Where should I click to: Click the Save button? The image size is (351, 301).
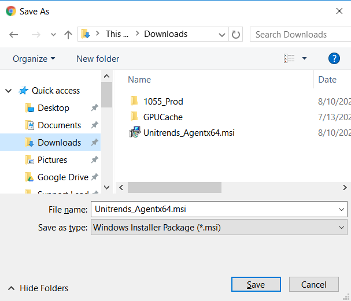pos(256,285)
